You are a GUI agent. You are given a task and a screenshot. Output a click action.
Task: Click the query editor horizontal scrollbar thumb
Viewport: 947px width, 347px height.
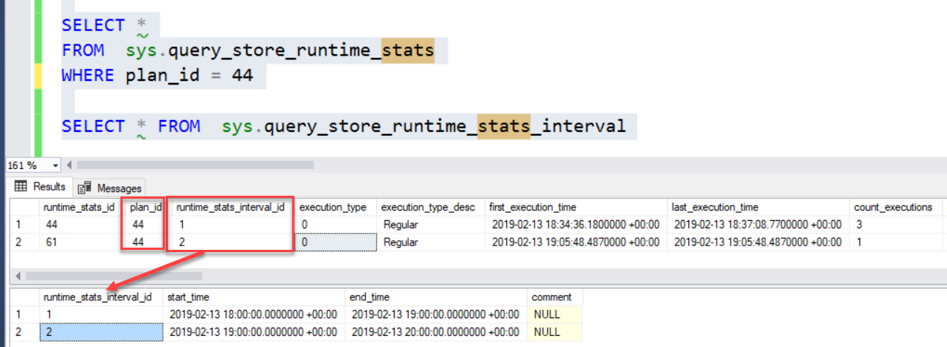(x=195, y=165)
